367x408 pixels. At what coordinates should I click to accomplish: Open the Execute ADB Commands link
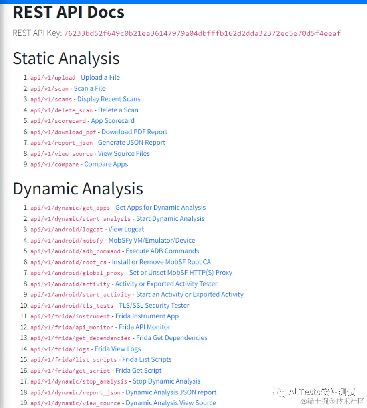162,251
